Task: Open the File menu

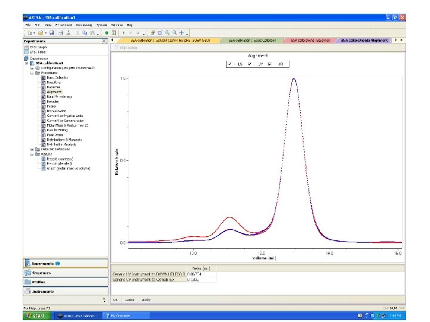Action: [x=27, y=25]
